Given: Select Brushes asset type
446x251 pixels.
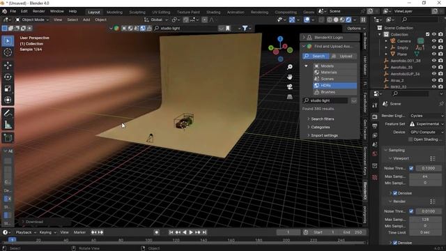Looking at the screenshot, I should (x=335, y=92).
